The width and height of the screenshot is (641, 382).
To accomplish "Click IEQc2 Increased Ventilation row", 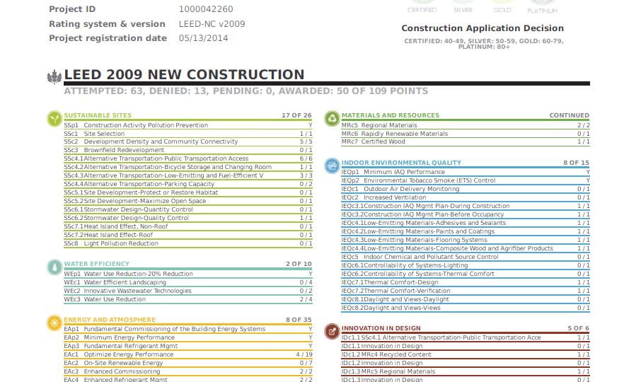I will [x=466, y=198].
